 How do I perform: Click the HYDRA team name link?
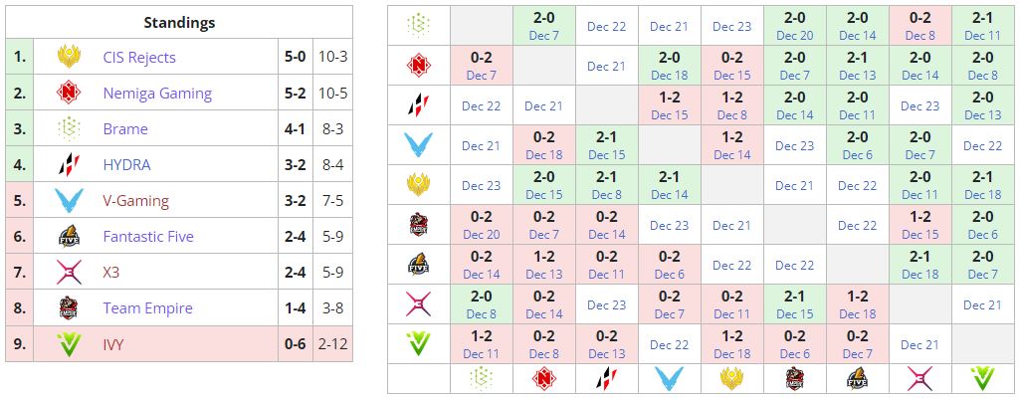coord(127,165)
